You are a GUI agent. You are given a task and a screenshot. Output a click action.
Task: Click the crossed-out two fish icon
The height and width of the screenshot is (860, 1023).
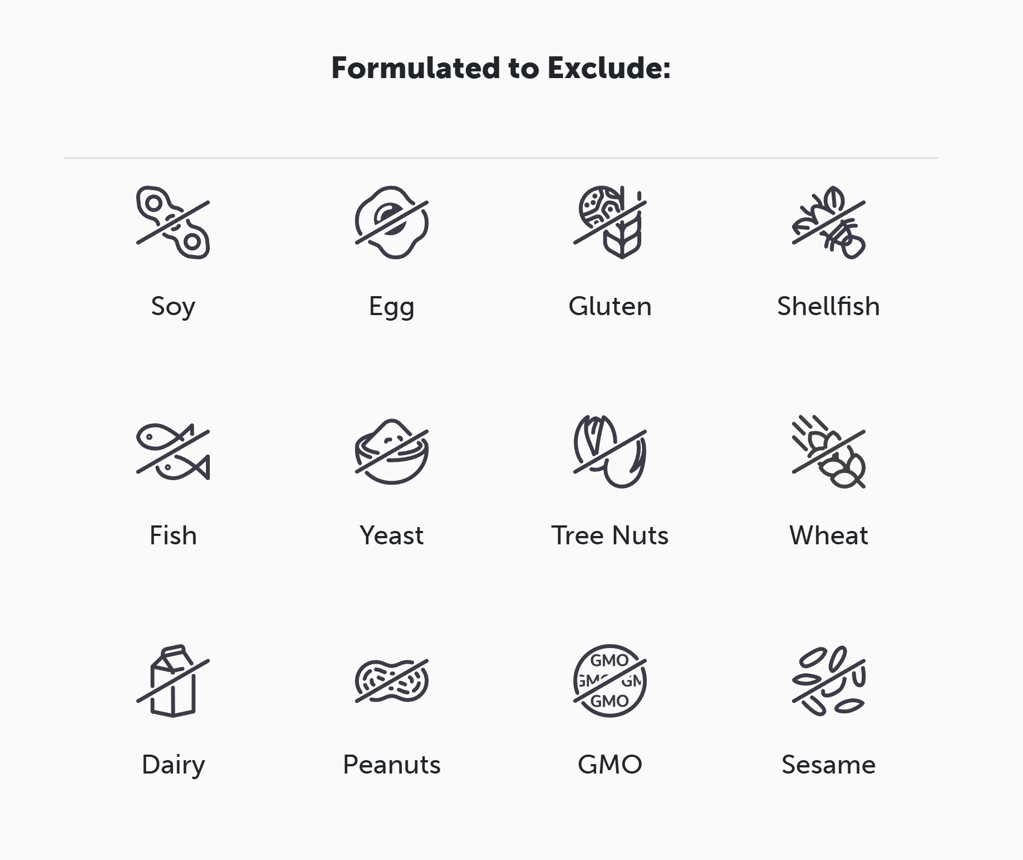(x=173, y=452)
